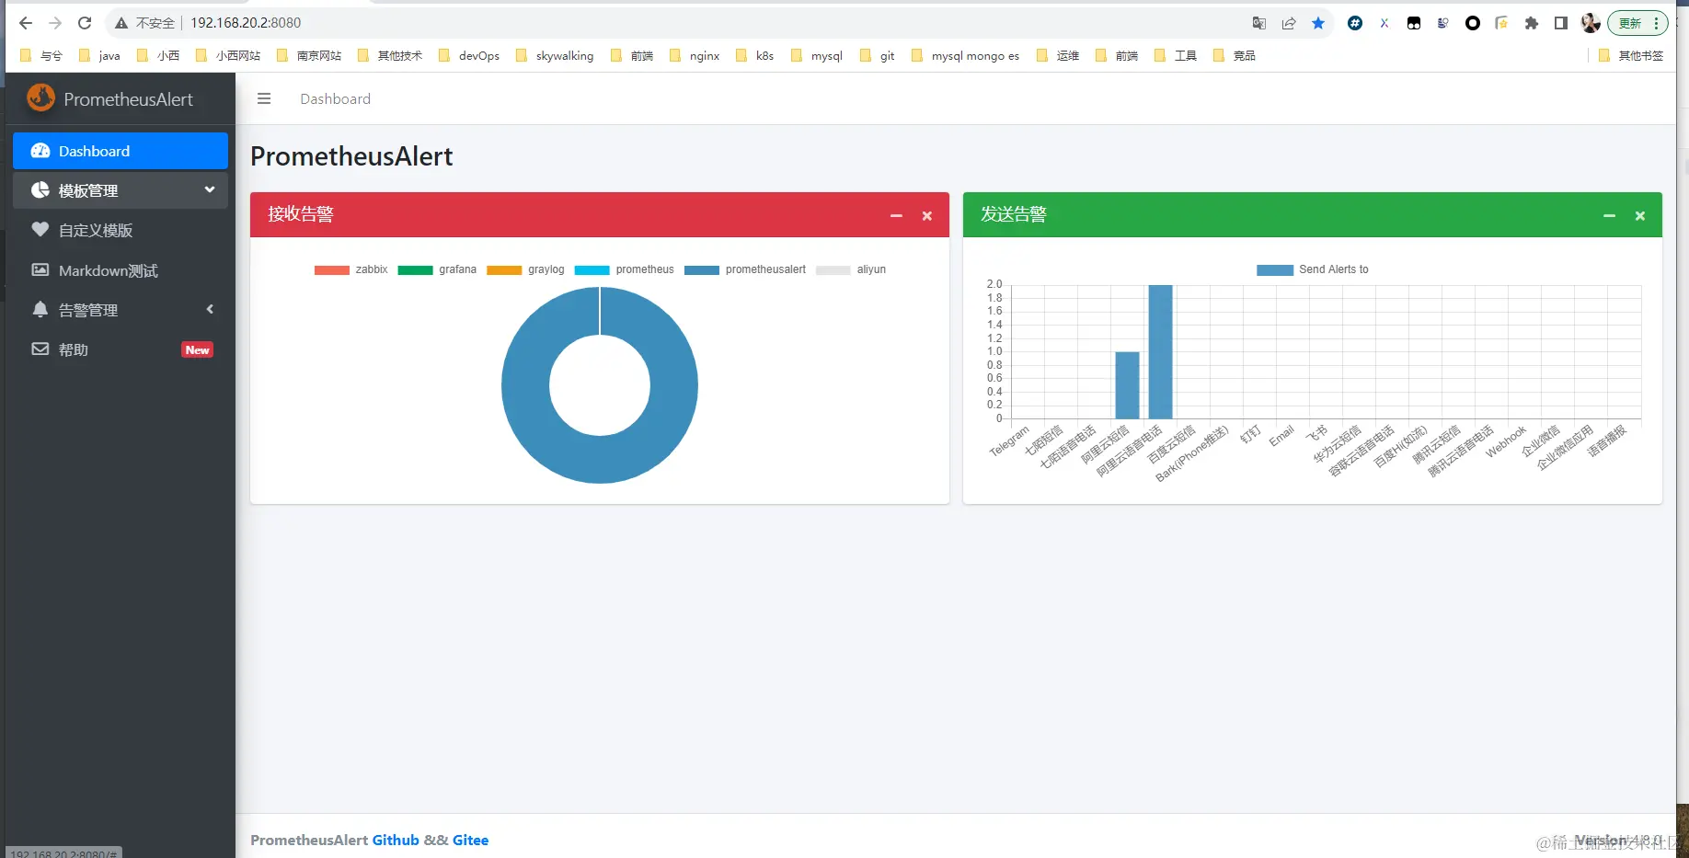The height and width of the screenshot is (858, 1689).
Task: Open 帮助 in the sidebar
Action: (x=121, y=349)
